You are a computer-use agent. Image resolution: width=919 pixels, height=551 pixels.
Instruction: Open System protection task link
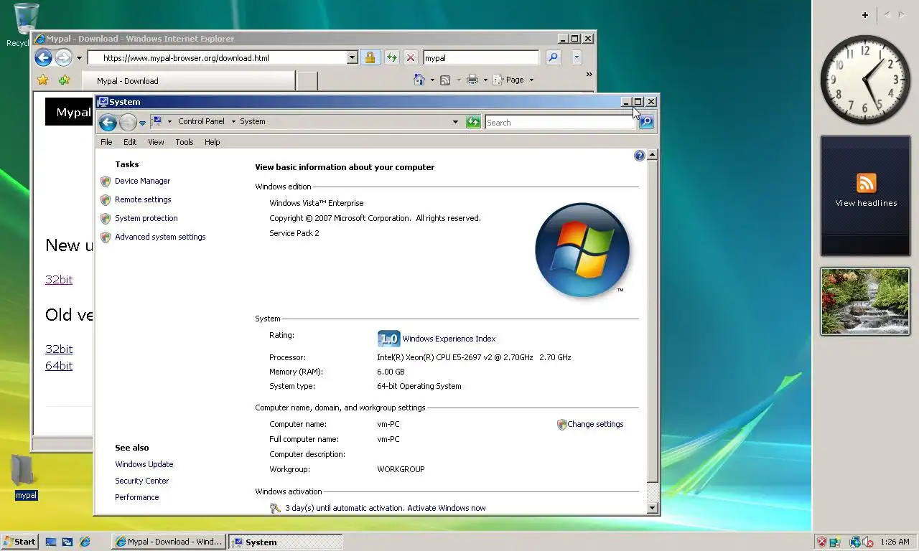tap(146, 218)
